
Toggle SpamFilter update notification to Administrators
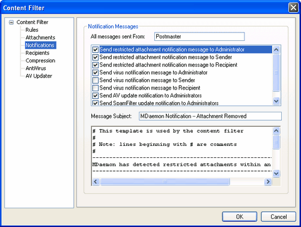point(96,103)
